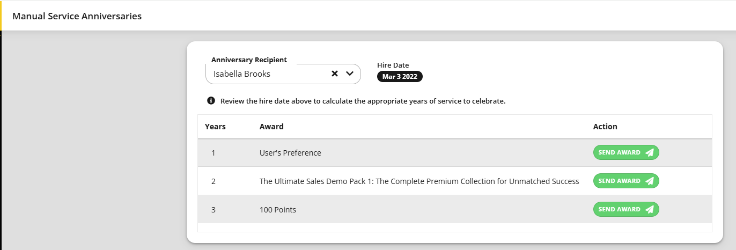The width and height of the screenshot is (736, 250).
Task: Select the User's Preference award row
Action: pos(455,153)
